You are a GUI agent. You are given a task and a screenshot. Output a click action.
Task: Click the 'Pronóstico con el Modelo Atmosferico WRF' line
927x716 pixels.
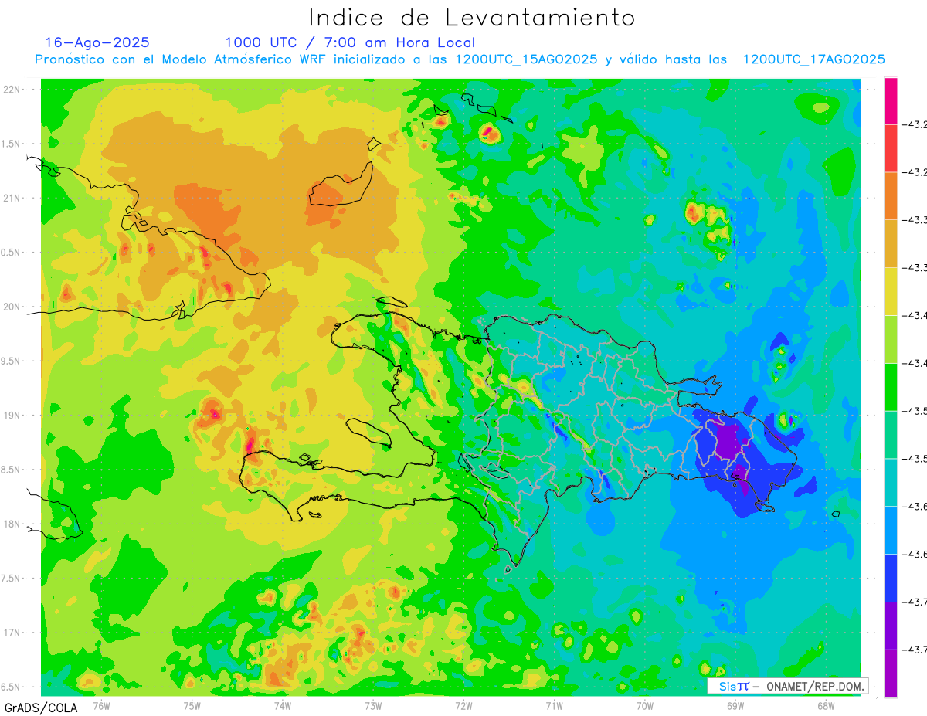coord(460,59)
